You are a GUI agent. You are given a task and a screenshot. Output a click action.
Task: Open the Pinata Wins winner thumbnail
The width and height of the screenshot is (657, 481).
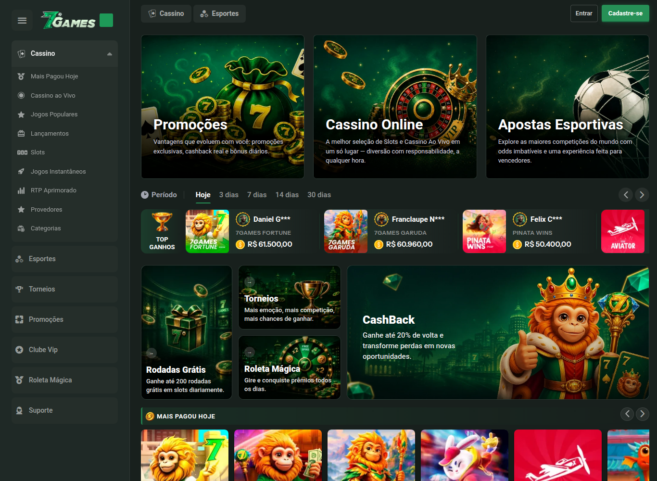tap(484, 231)
